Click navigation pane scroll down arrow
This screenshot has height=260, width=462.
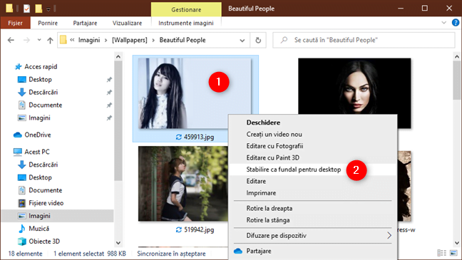coord(118,243)
